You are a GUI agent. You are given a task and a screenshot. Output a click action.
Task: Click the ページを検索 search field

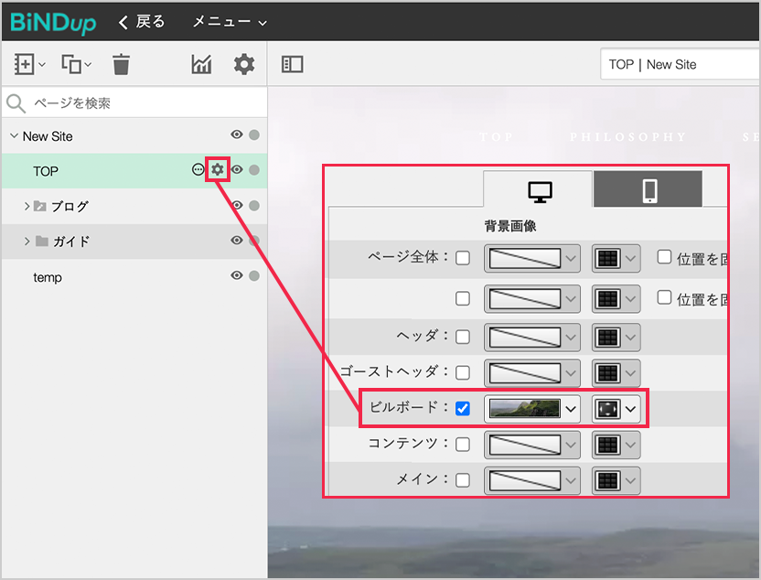click(x=137, y=103)
